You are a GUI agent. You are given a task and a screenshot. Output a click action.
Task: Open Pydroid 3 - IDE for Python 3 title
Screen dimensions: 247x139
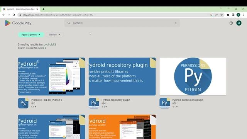(46, 100)
